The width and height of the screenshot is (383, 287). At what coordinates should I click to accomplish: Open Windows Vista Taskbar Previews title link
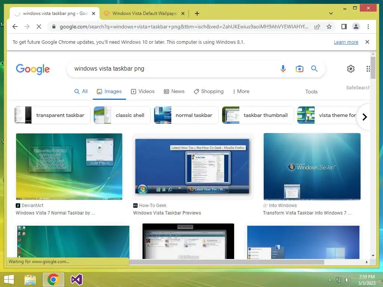click(167, 213)
